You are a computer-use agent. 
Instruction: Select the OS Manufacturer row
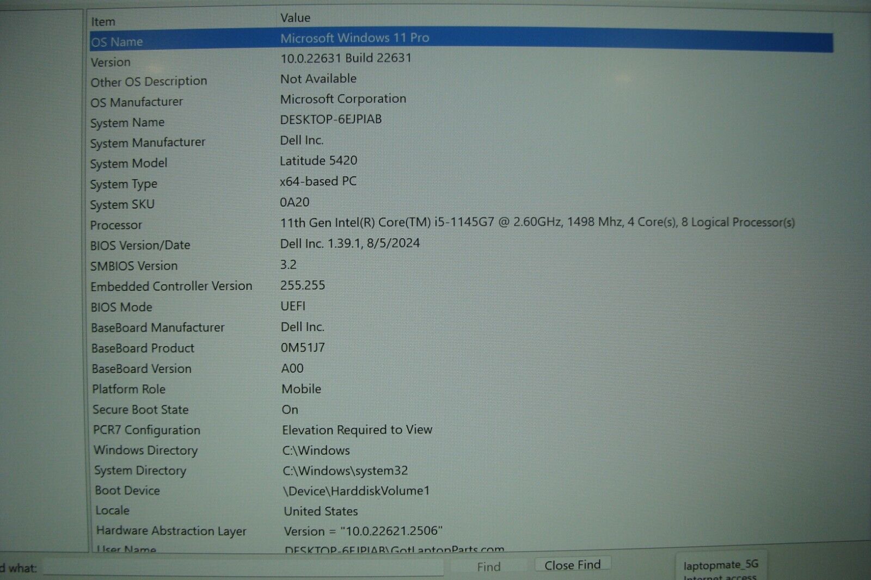click(x=461, y=101)
